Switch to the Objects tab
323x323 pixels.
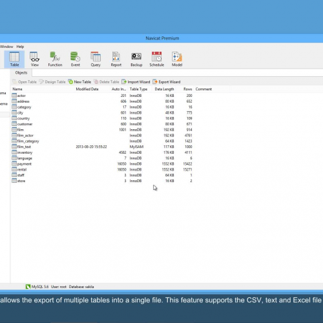coord(21,72)
